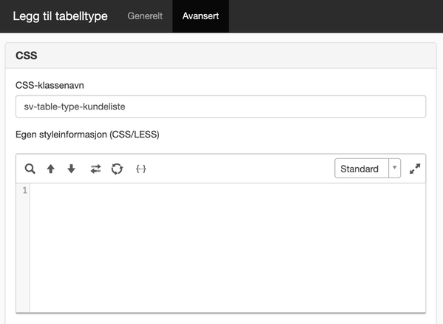Click the CSS-klassenavn label

(50, 85)
